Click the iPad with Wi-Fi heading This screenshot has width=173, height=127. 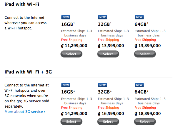22,4
